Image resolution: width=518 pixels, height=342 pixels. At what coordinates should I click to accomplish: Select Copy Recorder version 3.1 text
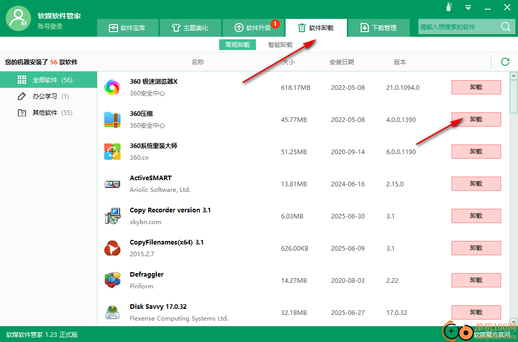(170, 210)
